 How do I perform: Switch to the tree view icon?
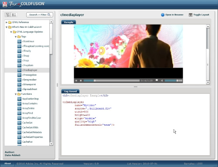click(8, 15)
